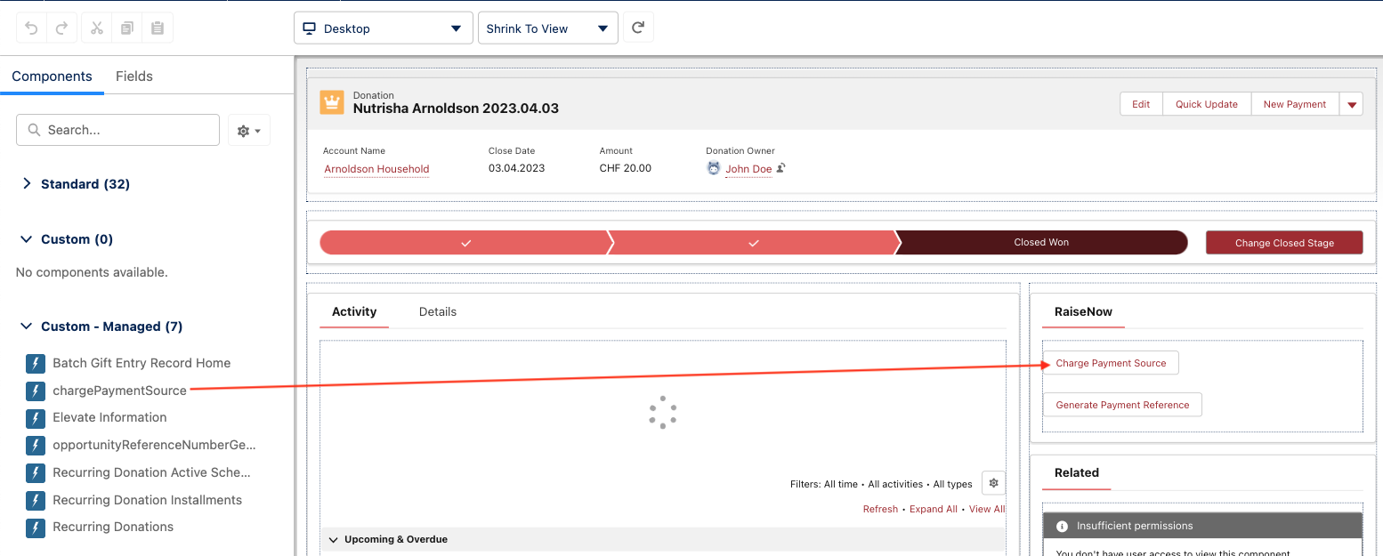The image size is (1383, 556).
Task: Select the Recurring Donations component
Action: coord(113,528)
